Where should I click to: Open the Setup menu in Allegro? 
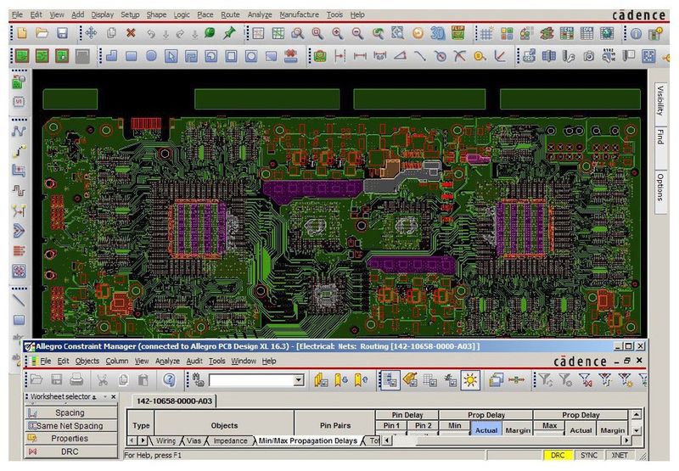point(130,14)
